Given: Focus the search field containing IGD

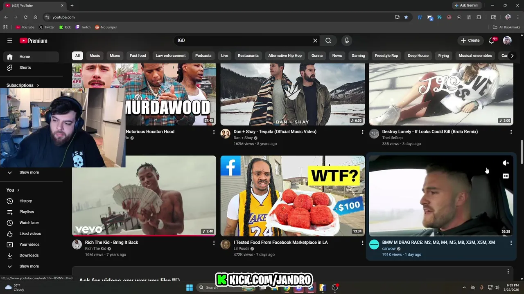Looking at the screenshot, I should (x=243, y=40).
